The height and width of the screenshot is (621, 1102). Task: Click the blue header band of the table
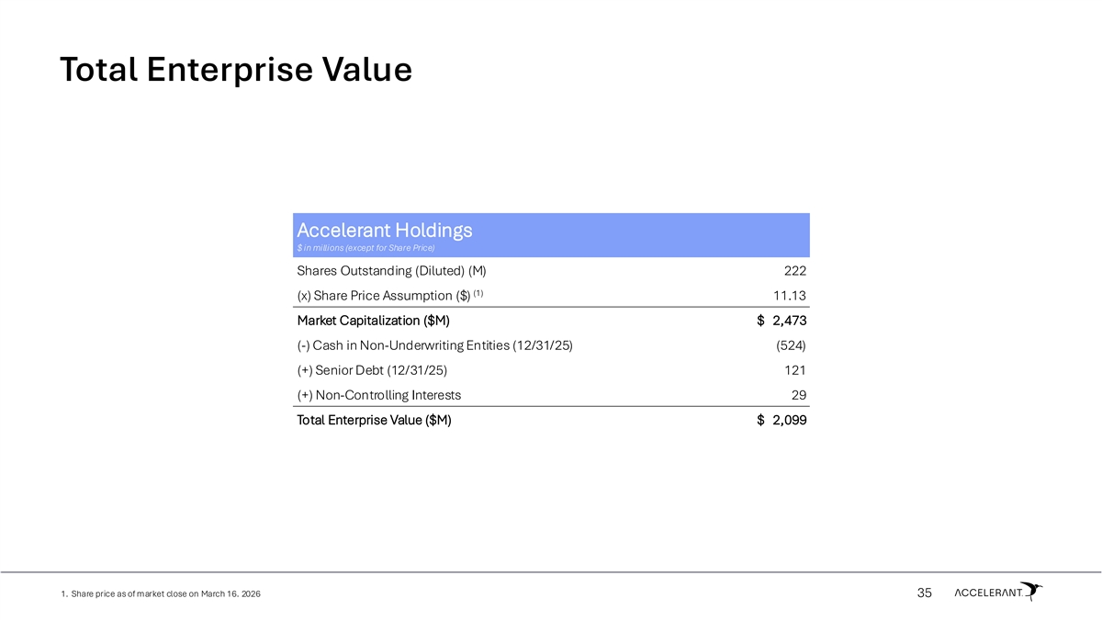[x=643, y=234]
